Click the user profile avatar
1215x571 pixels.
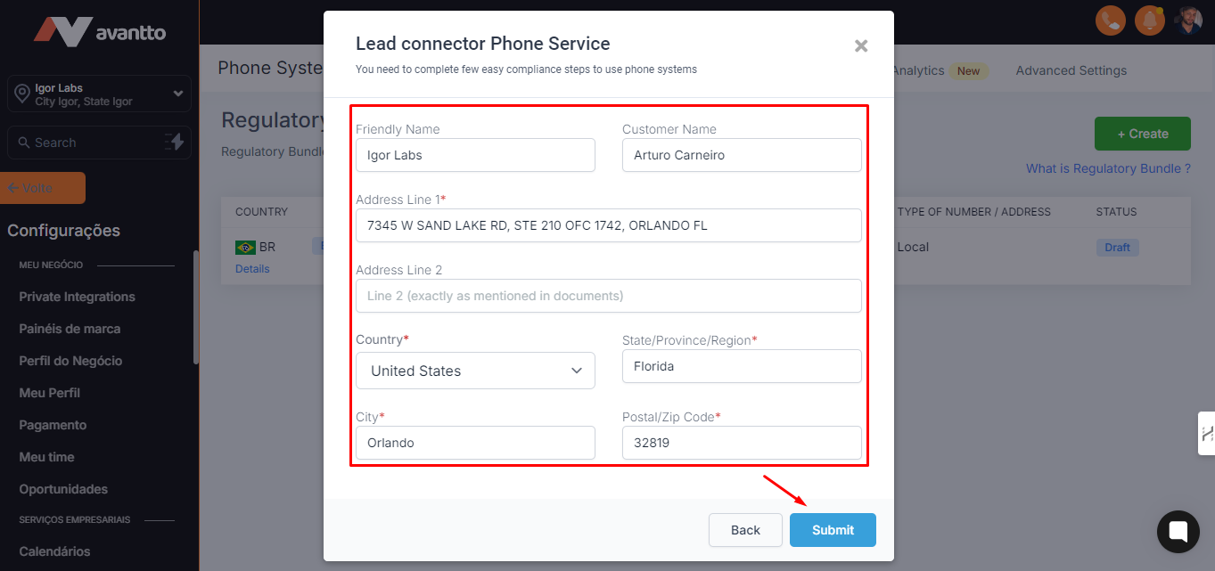click(x=1188, y=20)
